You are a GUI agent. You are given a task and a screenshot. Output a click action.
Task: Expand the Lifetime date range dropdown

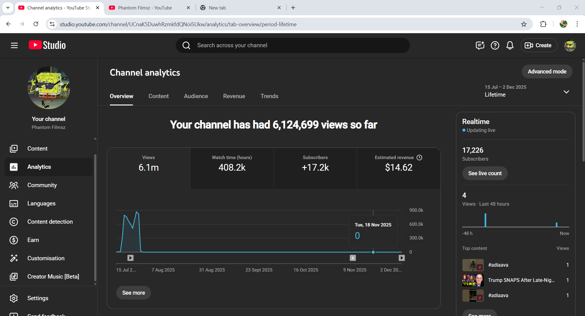pos(566,92)
